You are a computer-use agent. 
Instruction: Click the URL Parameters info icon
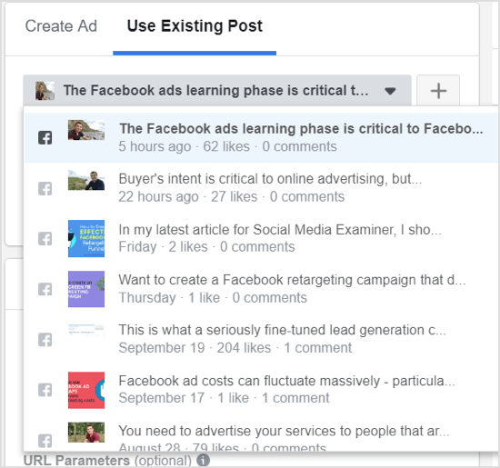pos(203,460)
